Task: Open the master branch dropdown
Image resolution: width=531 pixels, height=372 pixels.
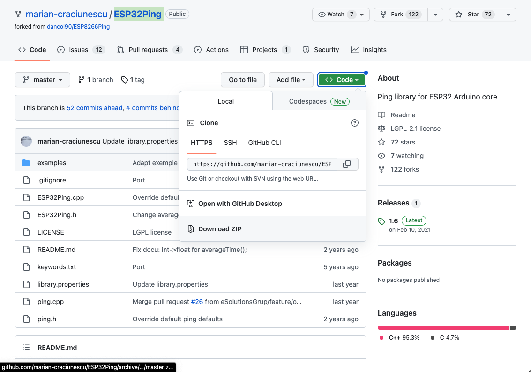Action: (42, 80)
